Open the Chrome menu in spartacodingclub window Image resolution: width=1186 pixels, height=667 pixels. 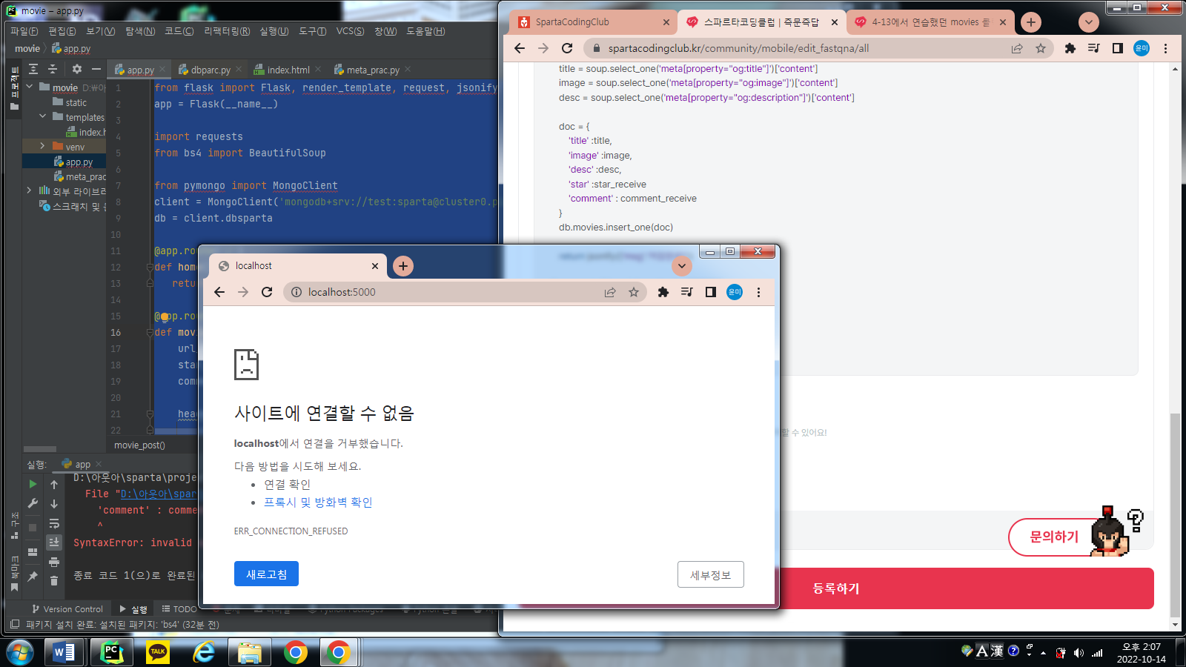[x=1165, y=48]
